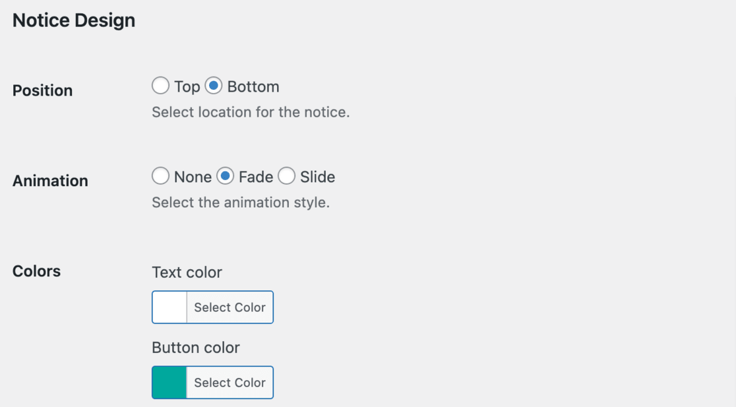Click the white Text color swatch

pos(169,307)
